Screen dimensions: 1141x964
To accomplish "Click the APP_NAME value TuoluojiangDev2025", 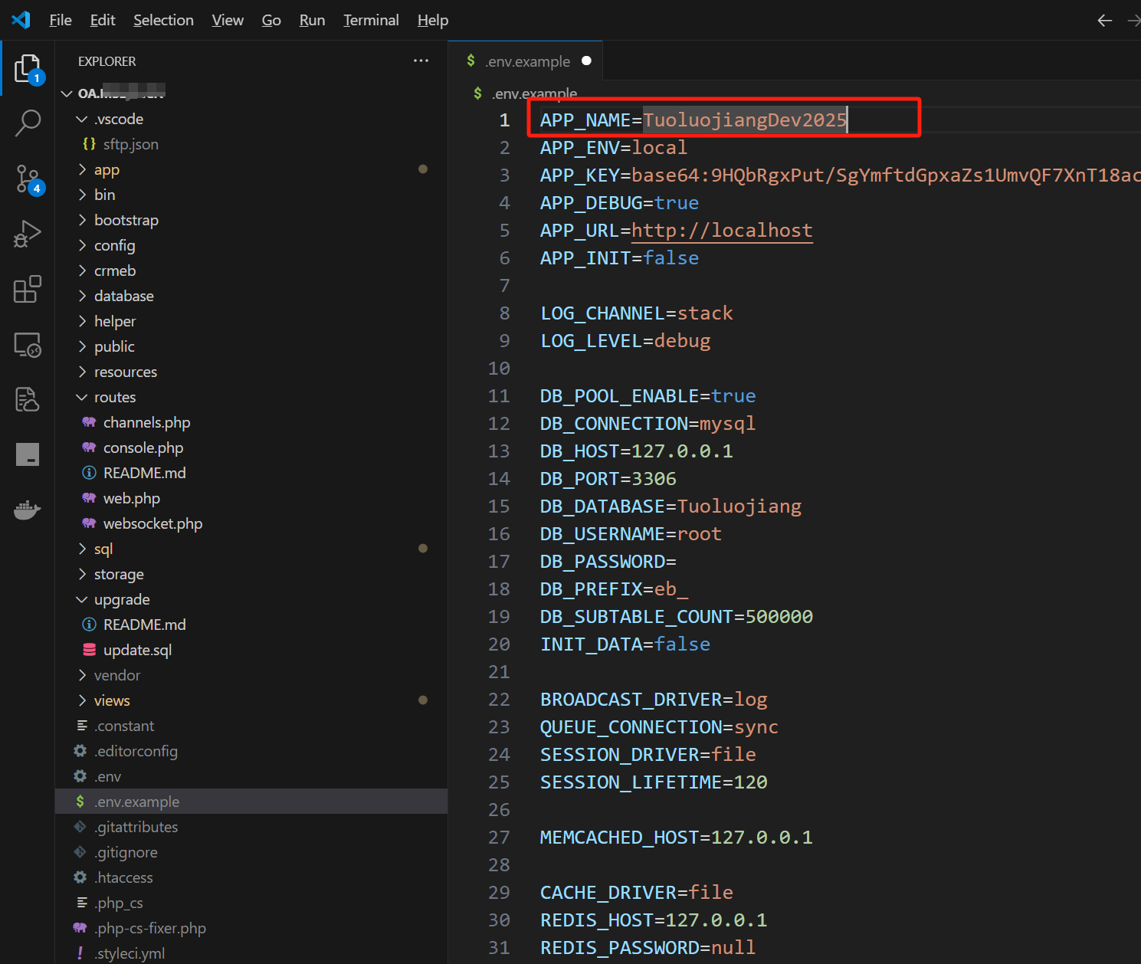I will (745, 120).
